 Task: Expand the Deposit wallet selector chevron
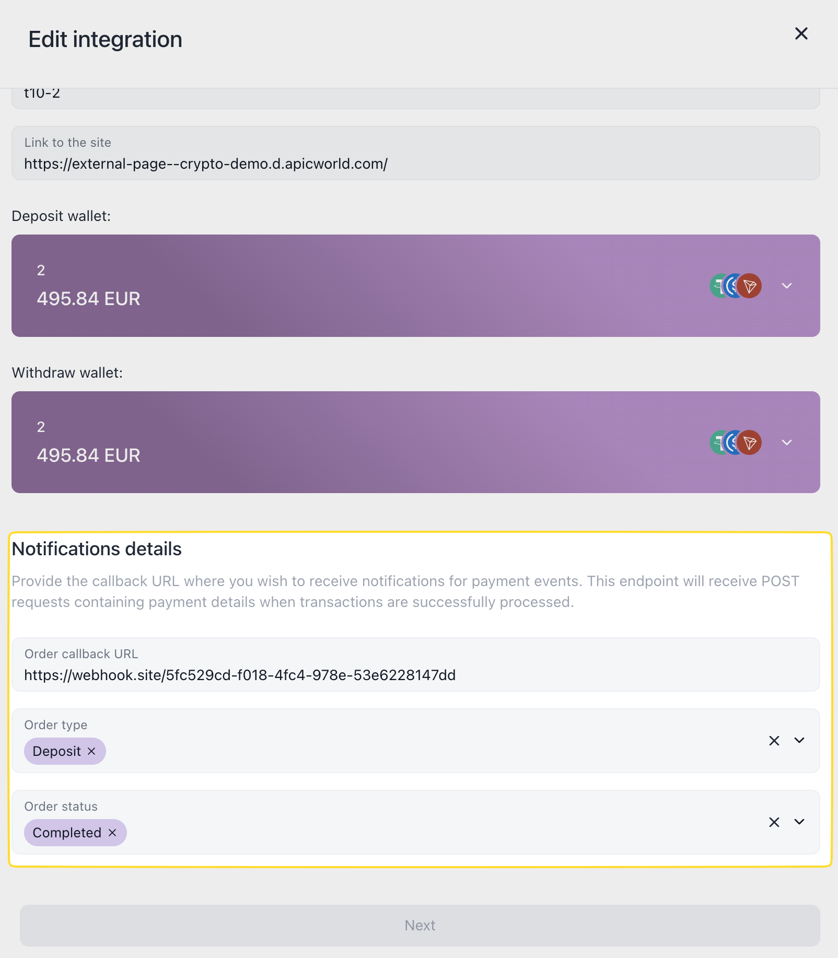[787, 286]
